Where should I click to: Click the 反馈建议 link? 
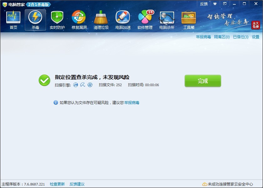[77, 184]
